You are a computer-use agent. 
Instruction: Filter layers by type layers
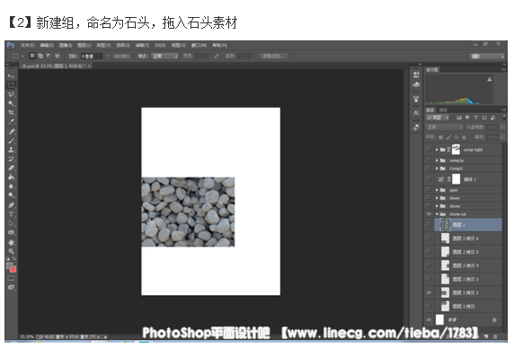(475, 117)
